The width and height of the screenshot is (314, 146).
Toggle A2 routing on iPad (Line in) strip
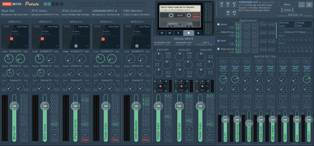85,100
